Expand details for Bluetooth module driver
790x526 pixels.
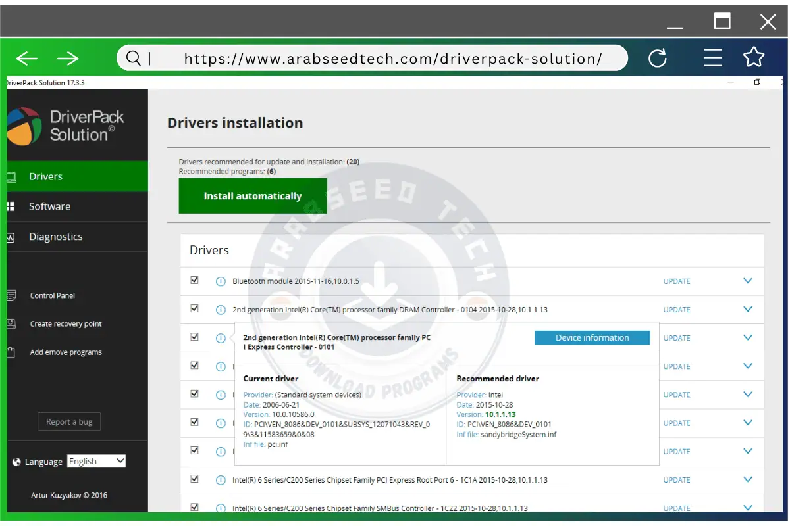click(747, 281)
